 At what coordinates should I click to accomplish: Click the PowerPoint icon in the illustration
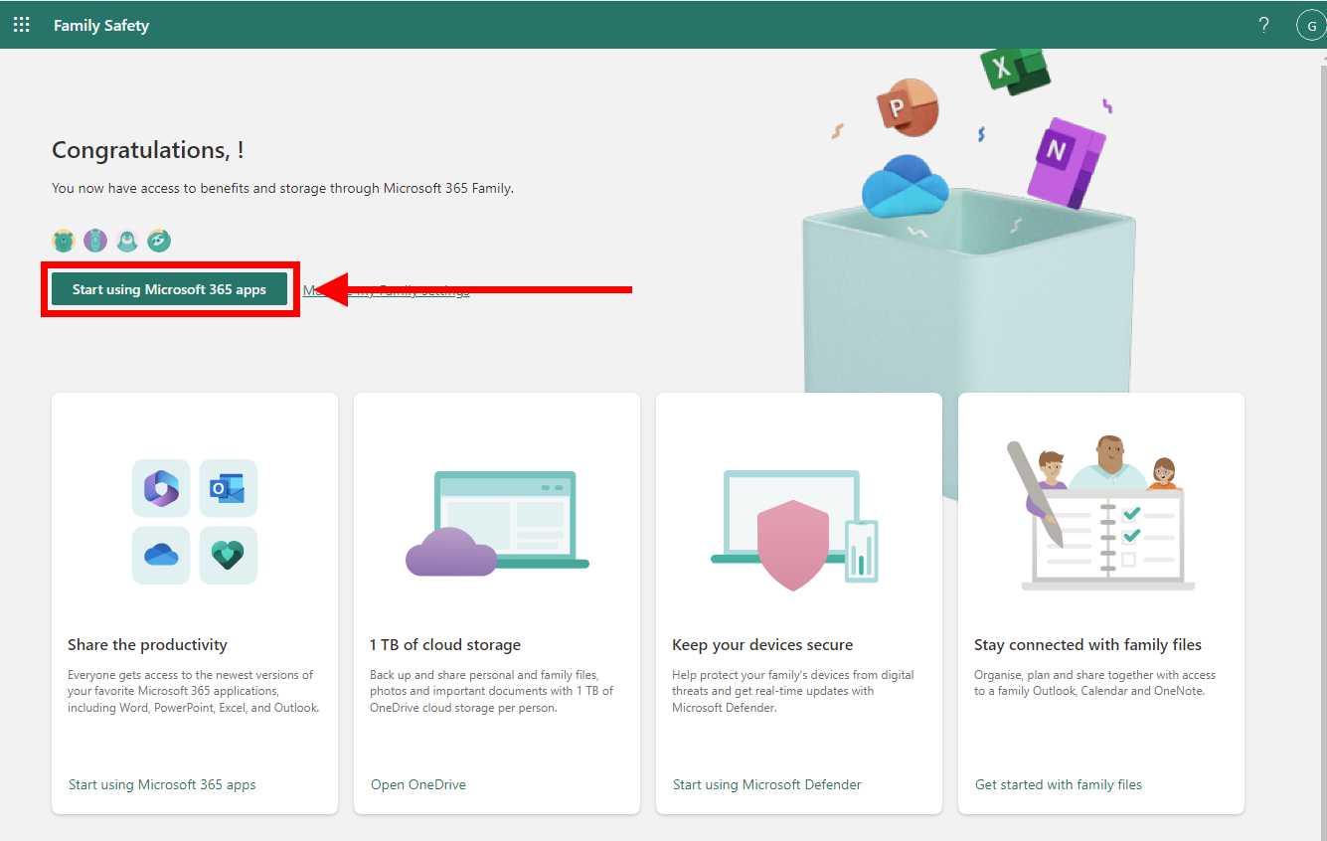pos(907,106)
